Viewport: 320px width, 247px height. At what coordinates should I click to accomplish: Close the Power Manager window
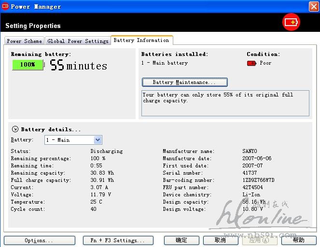313,6
